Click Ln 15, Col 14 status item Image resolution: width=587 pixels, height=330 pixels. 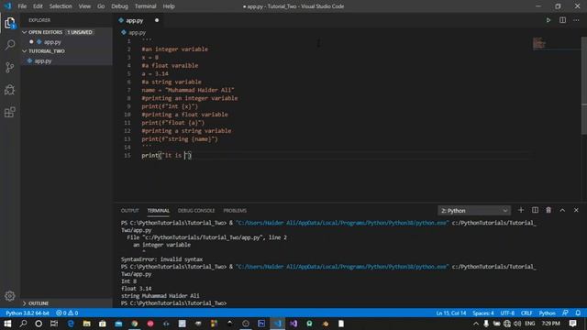pyautogui.click(x=450, y=313)
